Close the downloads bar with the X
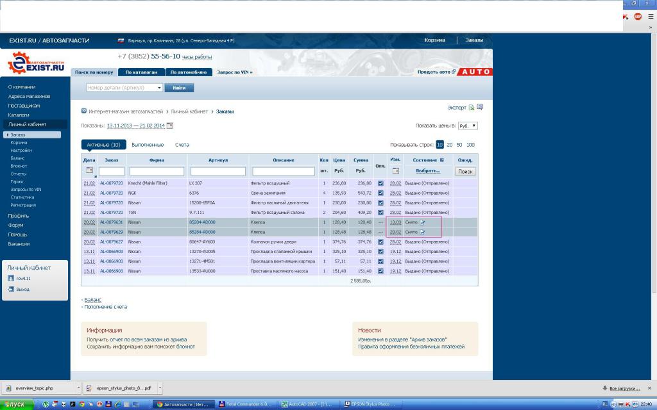Viewport: 657px width, 410px height. (649, 388)
